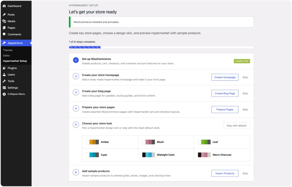Open Settings in the sidebar
Viewport: 292px width, 187px height.
point(16,88)
